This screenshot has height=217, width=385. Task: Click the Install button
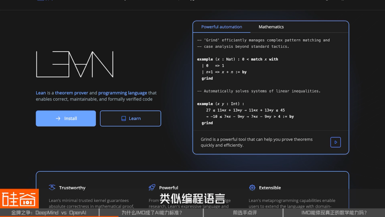[x=66, y=118]
